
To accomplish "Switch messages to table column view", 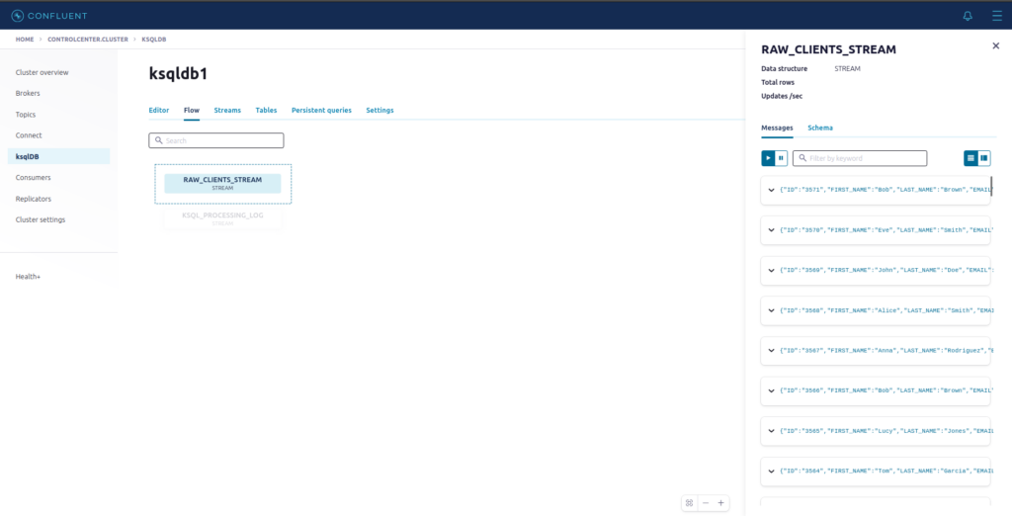I will (984, 158).
